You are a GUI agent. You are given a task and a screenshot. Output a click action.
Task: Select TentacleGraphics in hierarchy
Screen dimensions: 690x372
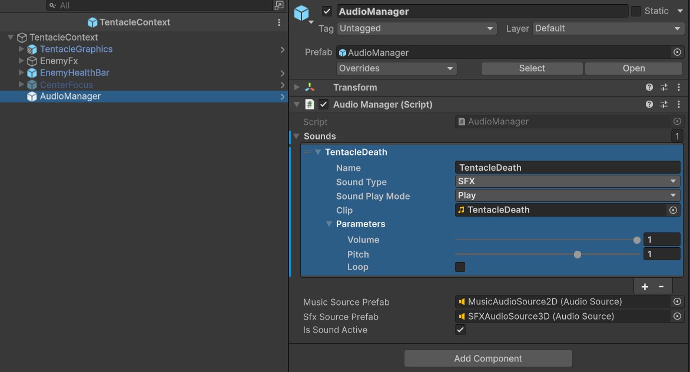tap(76, 49)
